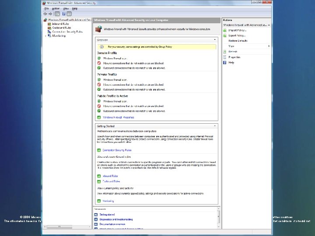315x236 pixels.
Task: Open the Getting started resource link
Action: point(107,215)
